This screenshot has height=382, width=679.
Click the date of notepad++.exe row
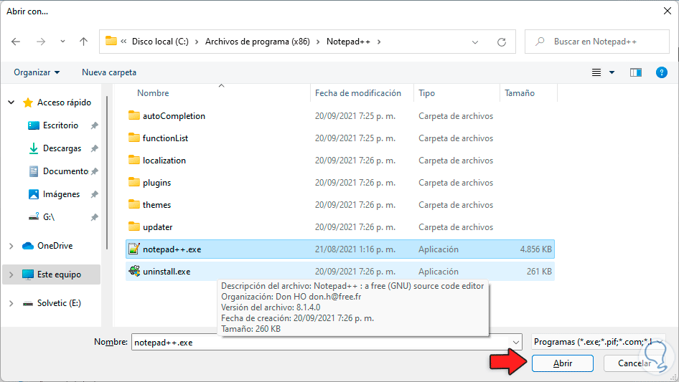355,249
